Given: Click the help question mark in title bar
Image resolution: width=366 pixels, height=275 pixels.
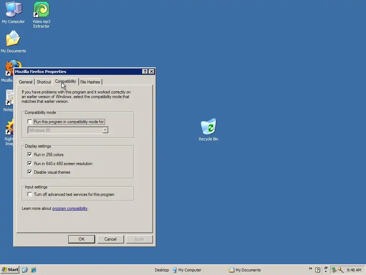Looking at the screenshot, I should click(x=145, y=72).
